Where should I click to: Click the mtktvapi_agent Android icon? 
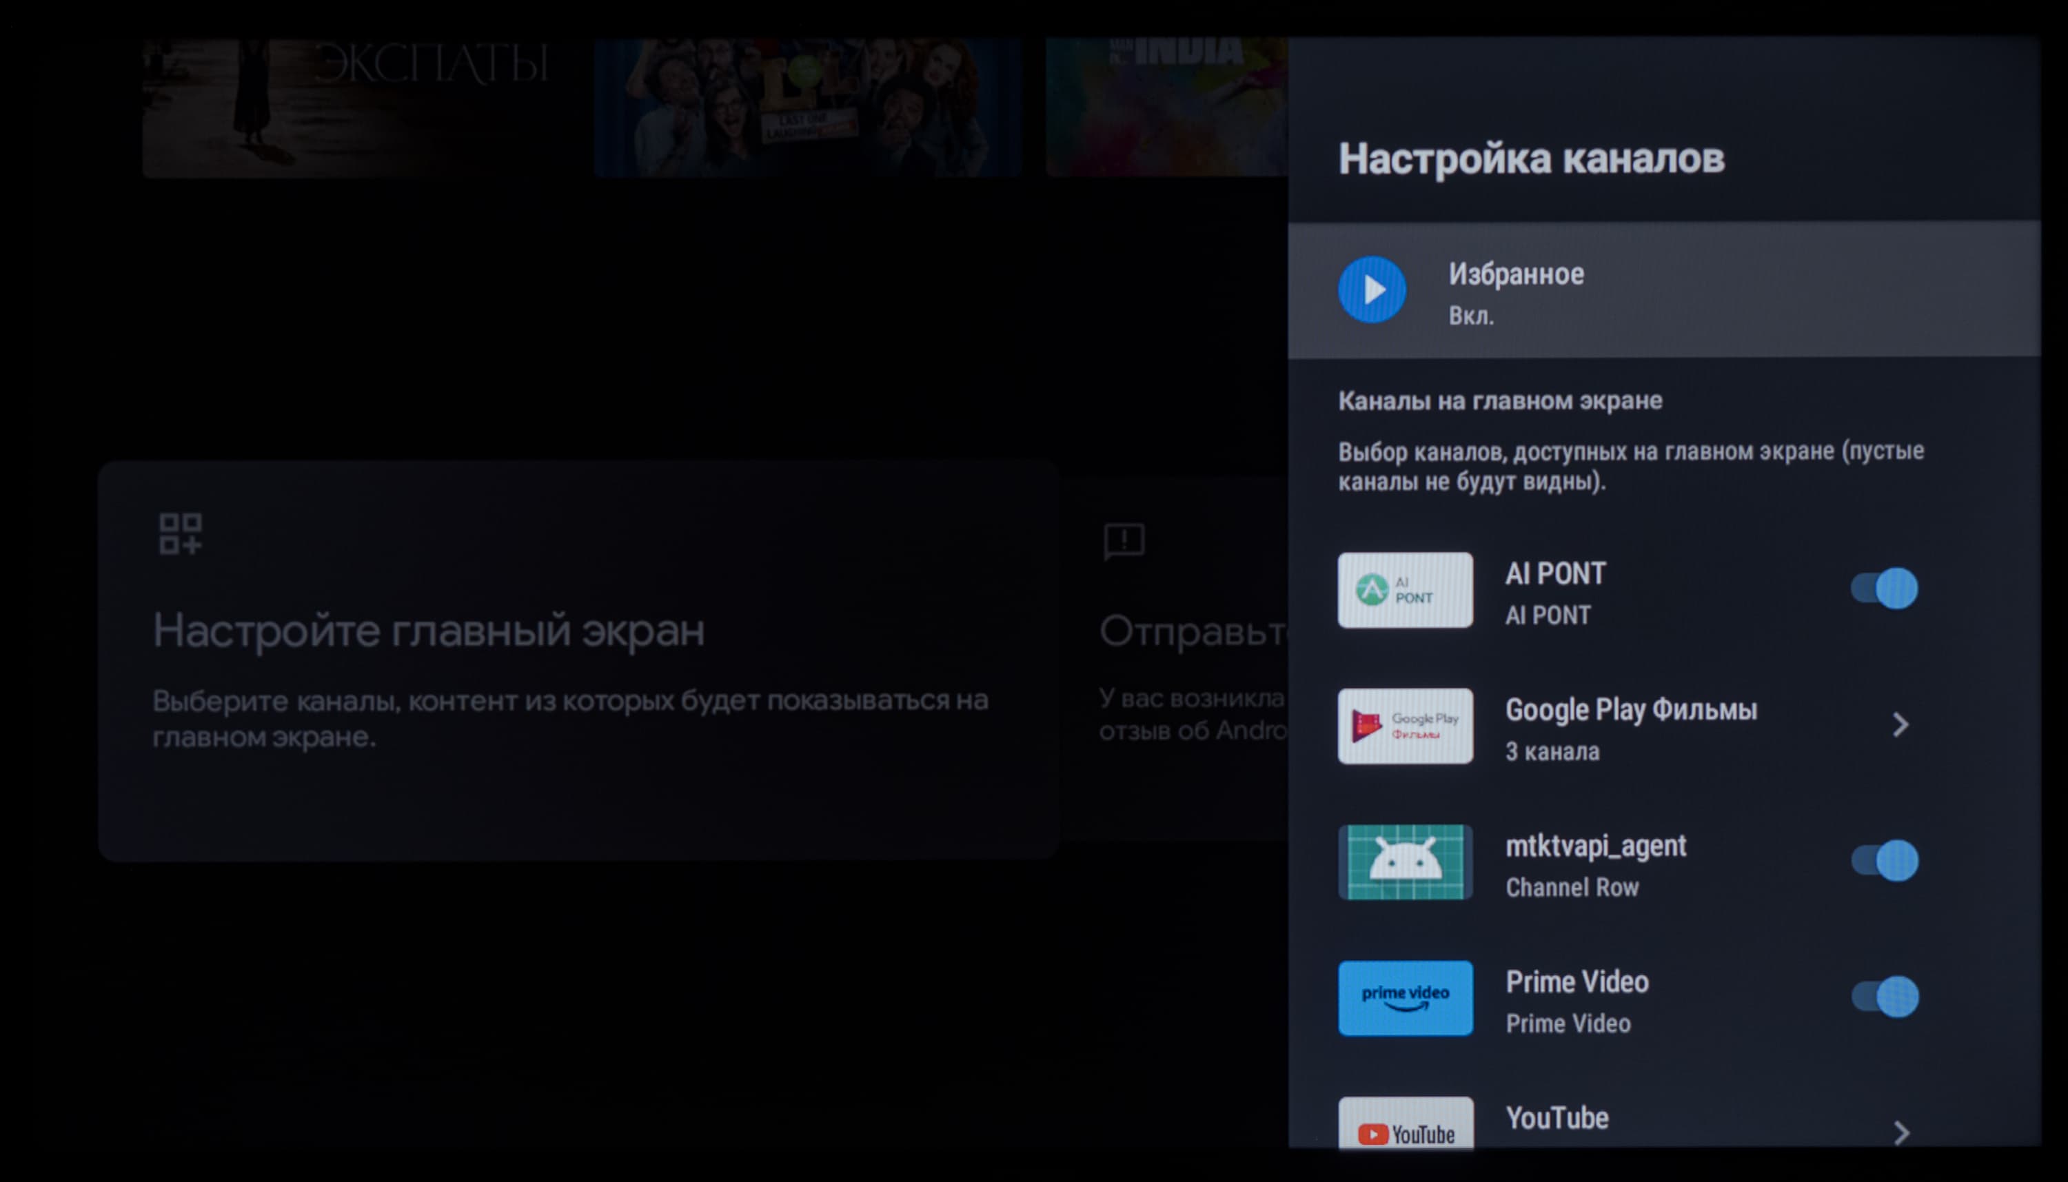tap(1405, 862)
